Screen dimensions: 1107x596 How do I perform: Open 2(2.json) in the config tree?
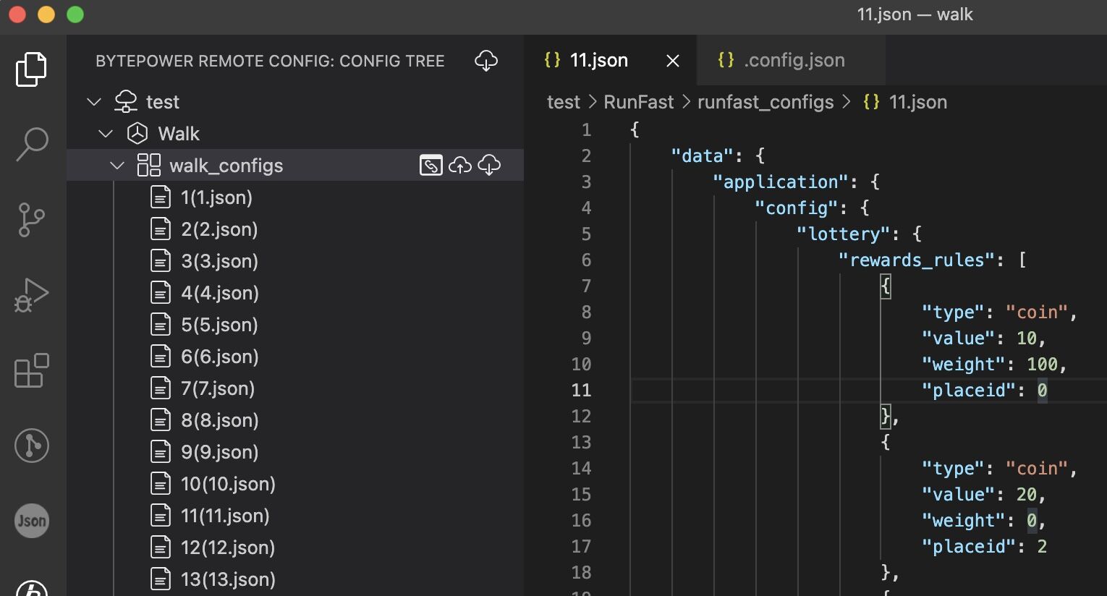(219, 229)
